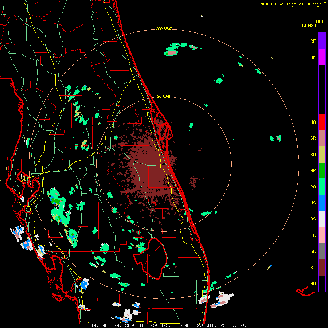
Task: Click the RF purple legend swatch
Action: click(x=322, y=41)
